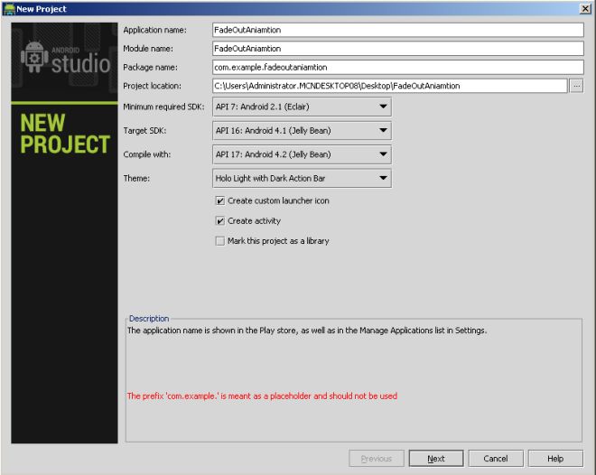Click the Theme label
The height and width of the screenshot is (475, 596).
click(136, 178)
